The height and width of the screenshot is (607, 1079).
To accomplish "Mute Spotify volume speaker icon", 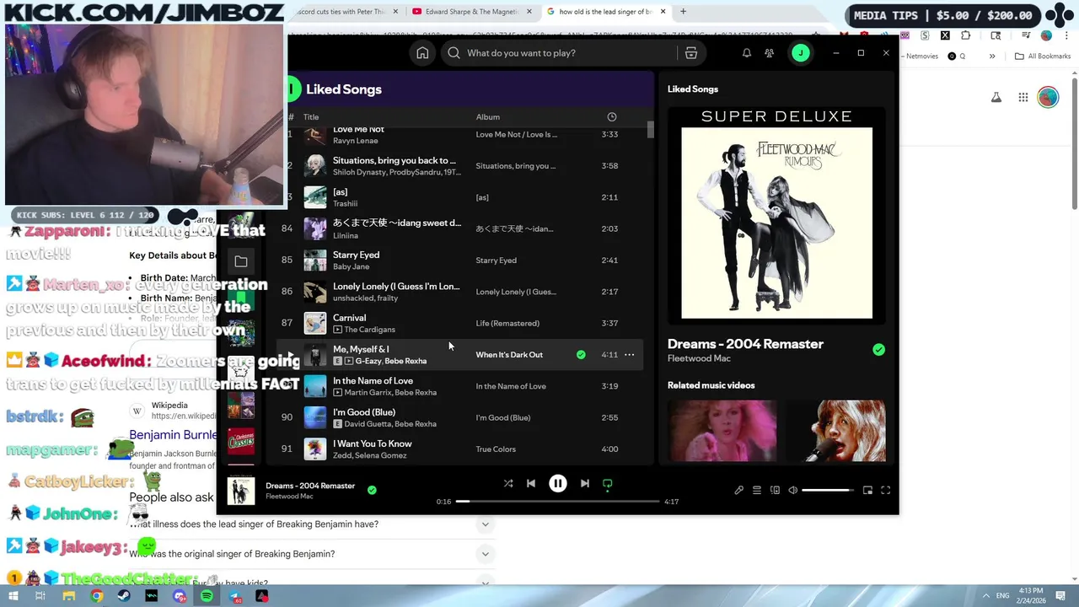I will (x=793, y=490).
